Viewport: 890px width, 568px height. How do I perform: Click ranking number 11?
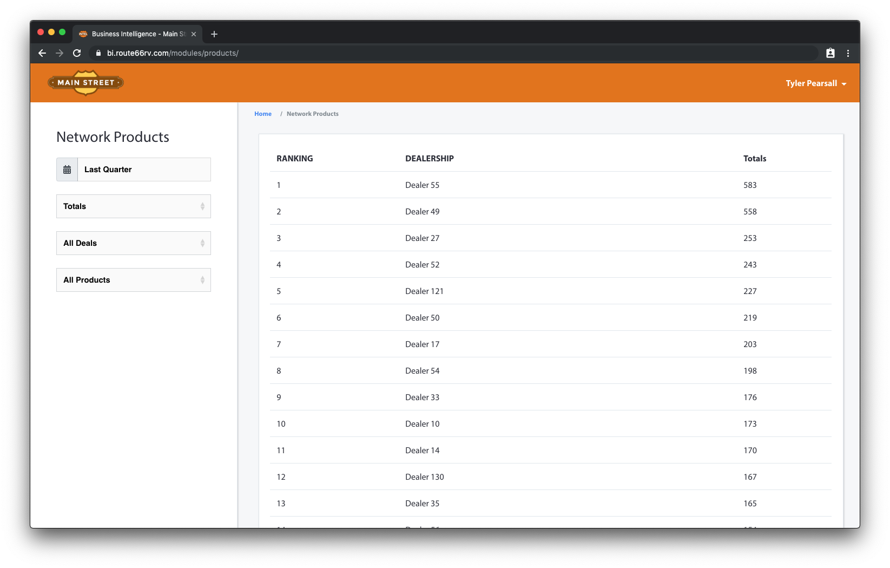(281, 451)
